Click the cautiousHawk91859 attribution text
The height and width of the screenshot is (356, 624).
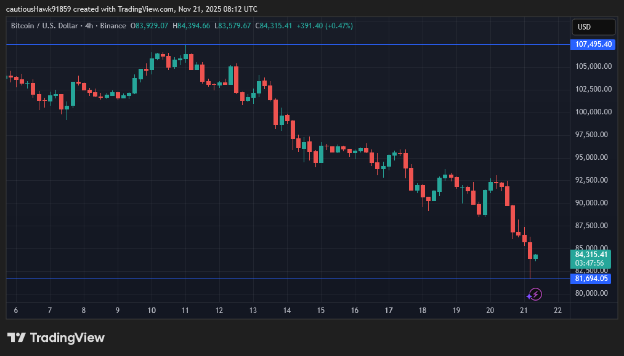point(37,9)
